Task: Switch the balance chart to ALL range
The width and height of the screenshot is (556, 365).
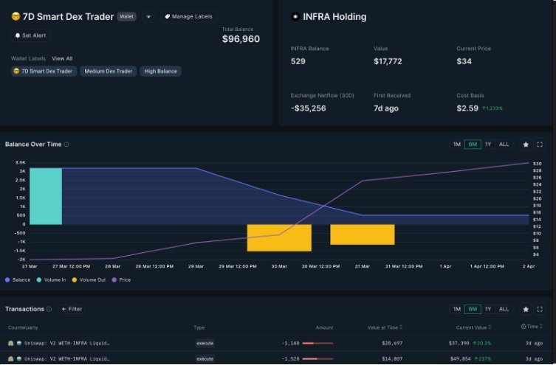Action: click(x=504, y=145)
